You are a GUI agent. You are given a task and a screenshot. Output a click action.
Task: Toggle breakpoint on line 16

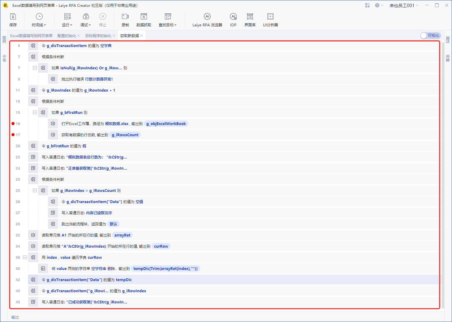click(x=13, y=124)
